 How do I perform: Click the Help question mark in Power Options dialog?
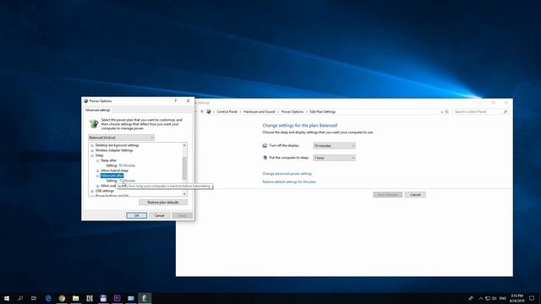[x=175, y=100]
